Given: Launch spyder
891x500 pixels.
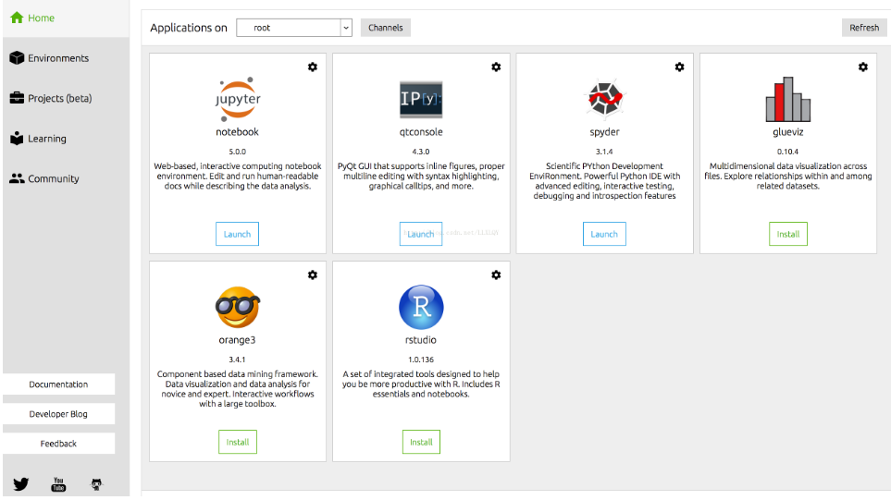Looking at the screenshot, I should point(604,234).
